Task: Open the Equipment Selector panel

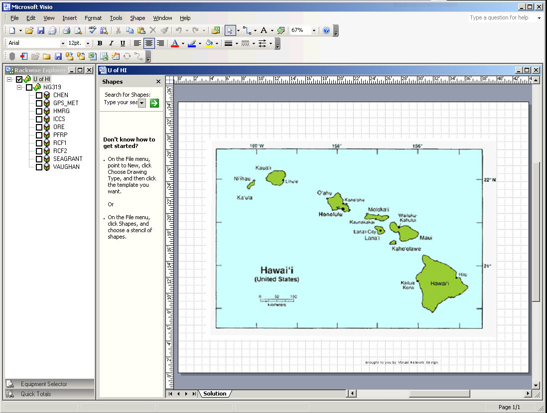Action: tap(44, 384)
